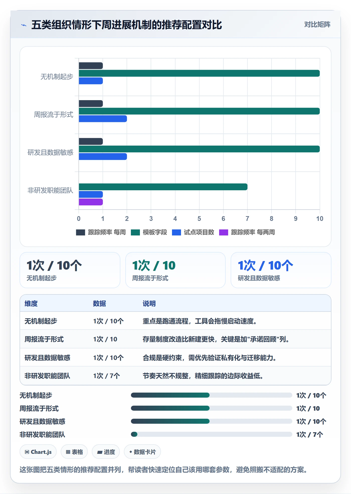Click the teal 模板字段 bar for 非研发职能团队
This screenshot has width=351, height=494.
coord(163,187)
